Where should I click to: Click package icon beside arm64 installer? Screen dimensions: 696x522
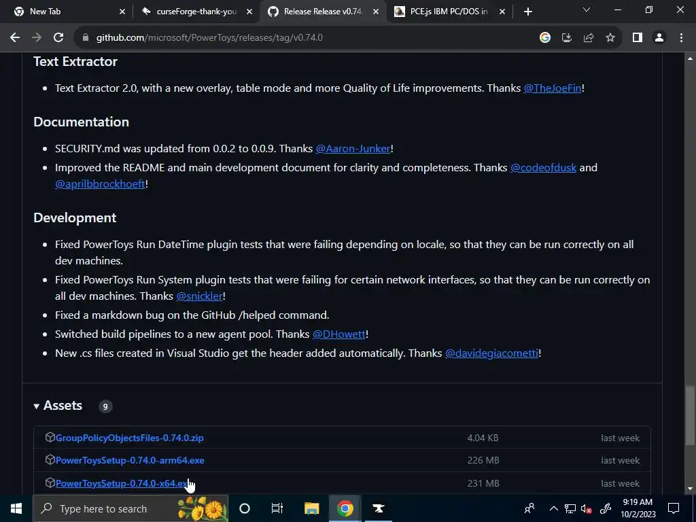coord(50,460)
